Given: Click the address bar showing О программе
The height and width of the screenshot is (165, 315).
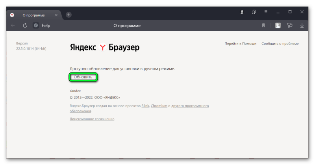Looking at the screenshot, I should point(127,26).
